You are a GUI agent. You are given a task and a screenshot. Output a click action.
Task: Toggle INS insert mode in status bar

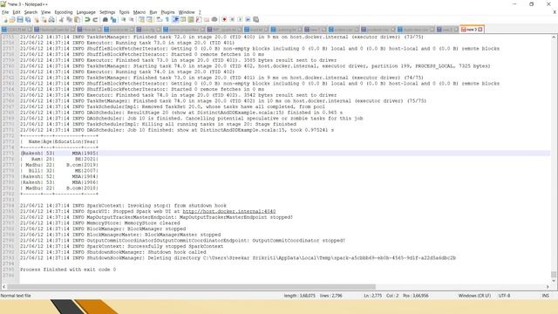pos(545,296)
